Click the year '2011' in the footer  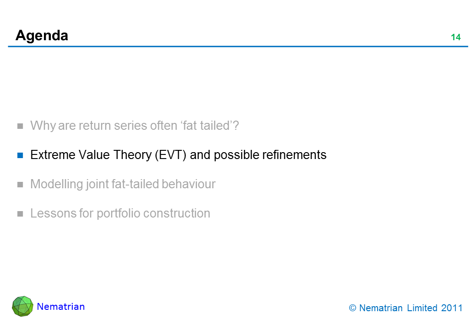[x=452, y=308]
